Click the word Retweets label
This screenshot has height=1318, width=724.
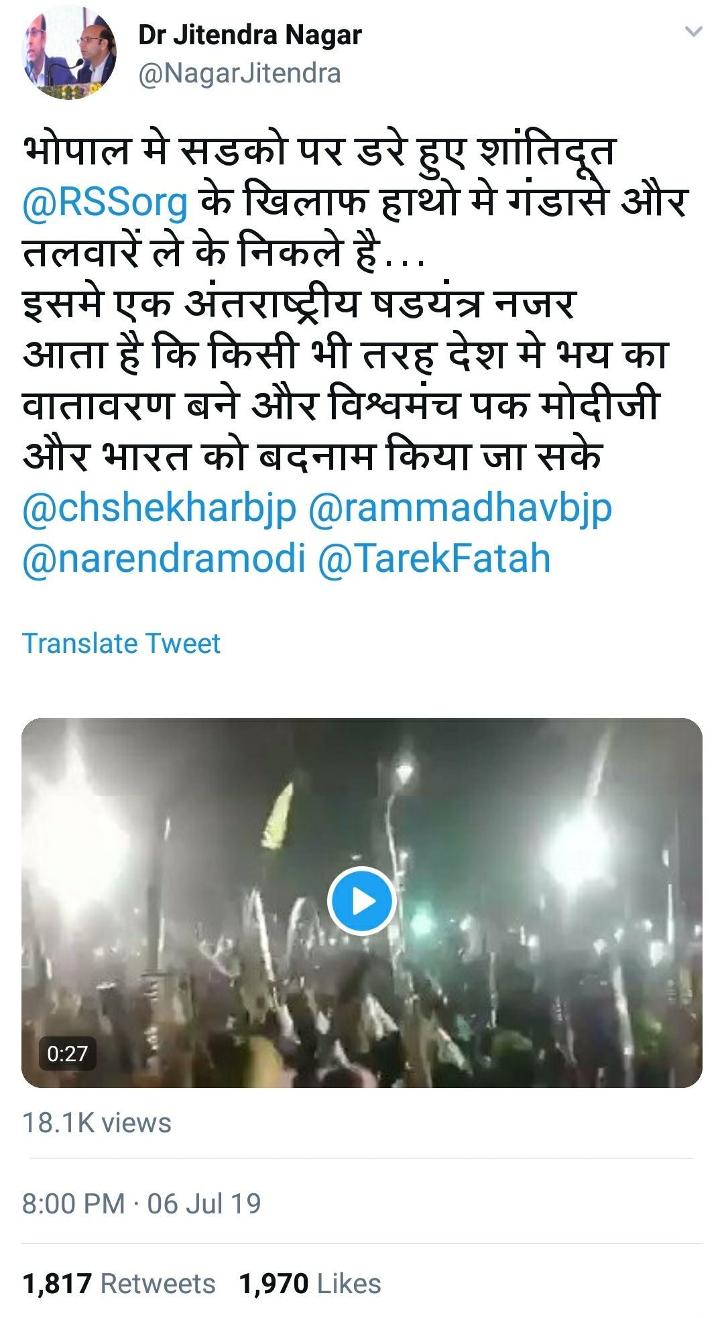[x=158, y=1284]
